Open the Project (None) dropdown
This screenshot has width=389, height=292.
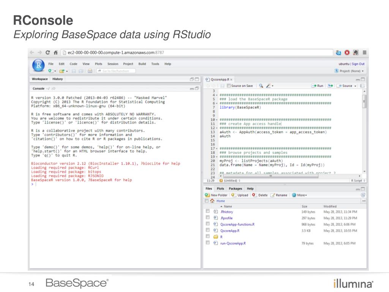point(350,71)
